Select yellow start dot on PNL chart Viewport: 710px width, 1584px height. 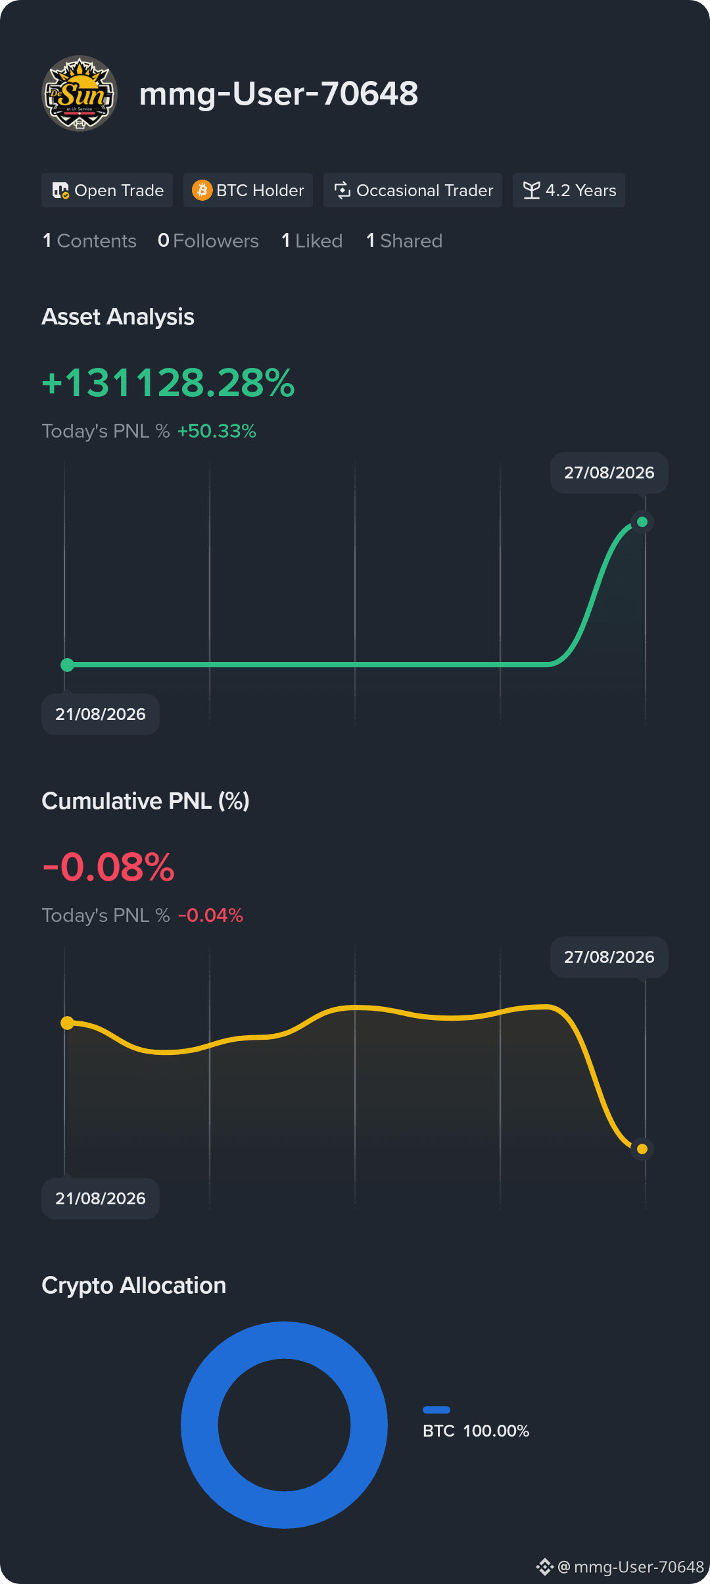click(67, 1023)
